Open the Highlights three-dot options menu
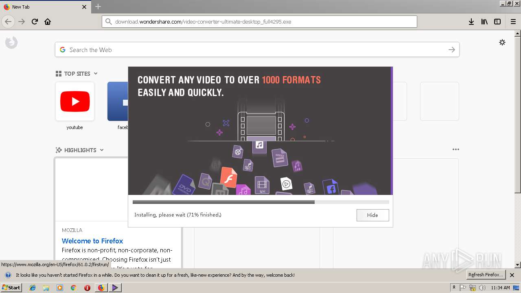The width and height of the screenshot is (521, 293). tap(455, 149)
